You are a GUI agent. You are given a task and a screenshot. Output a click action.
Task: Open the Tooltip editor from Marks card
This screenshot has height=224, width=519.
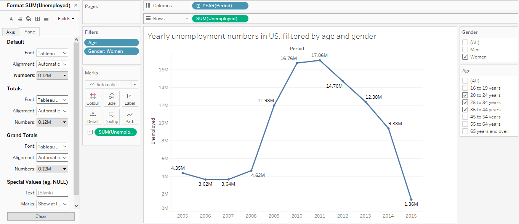click(111, 117)
